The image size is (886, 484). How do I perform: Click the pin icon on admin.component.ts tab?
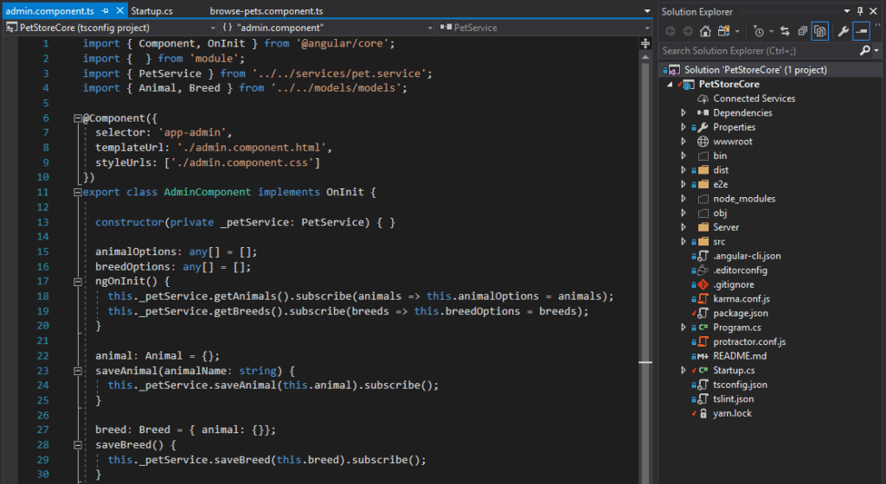106,11
